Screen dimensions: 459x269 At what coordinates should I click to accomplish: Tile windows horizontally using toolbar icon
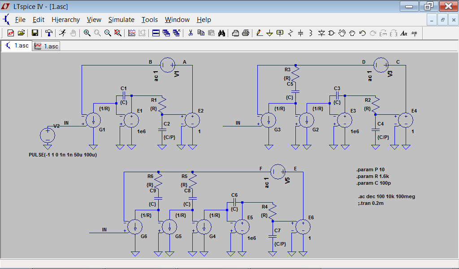pos(156,33)
